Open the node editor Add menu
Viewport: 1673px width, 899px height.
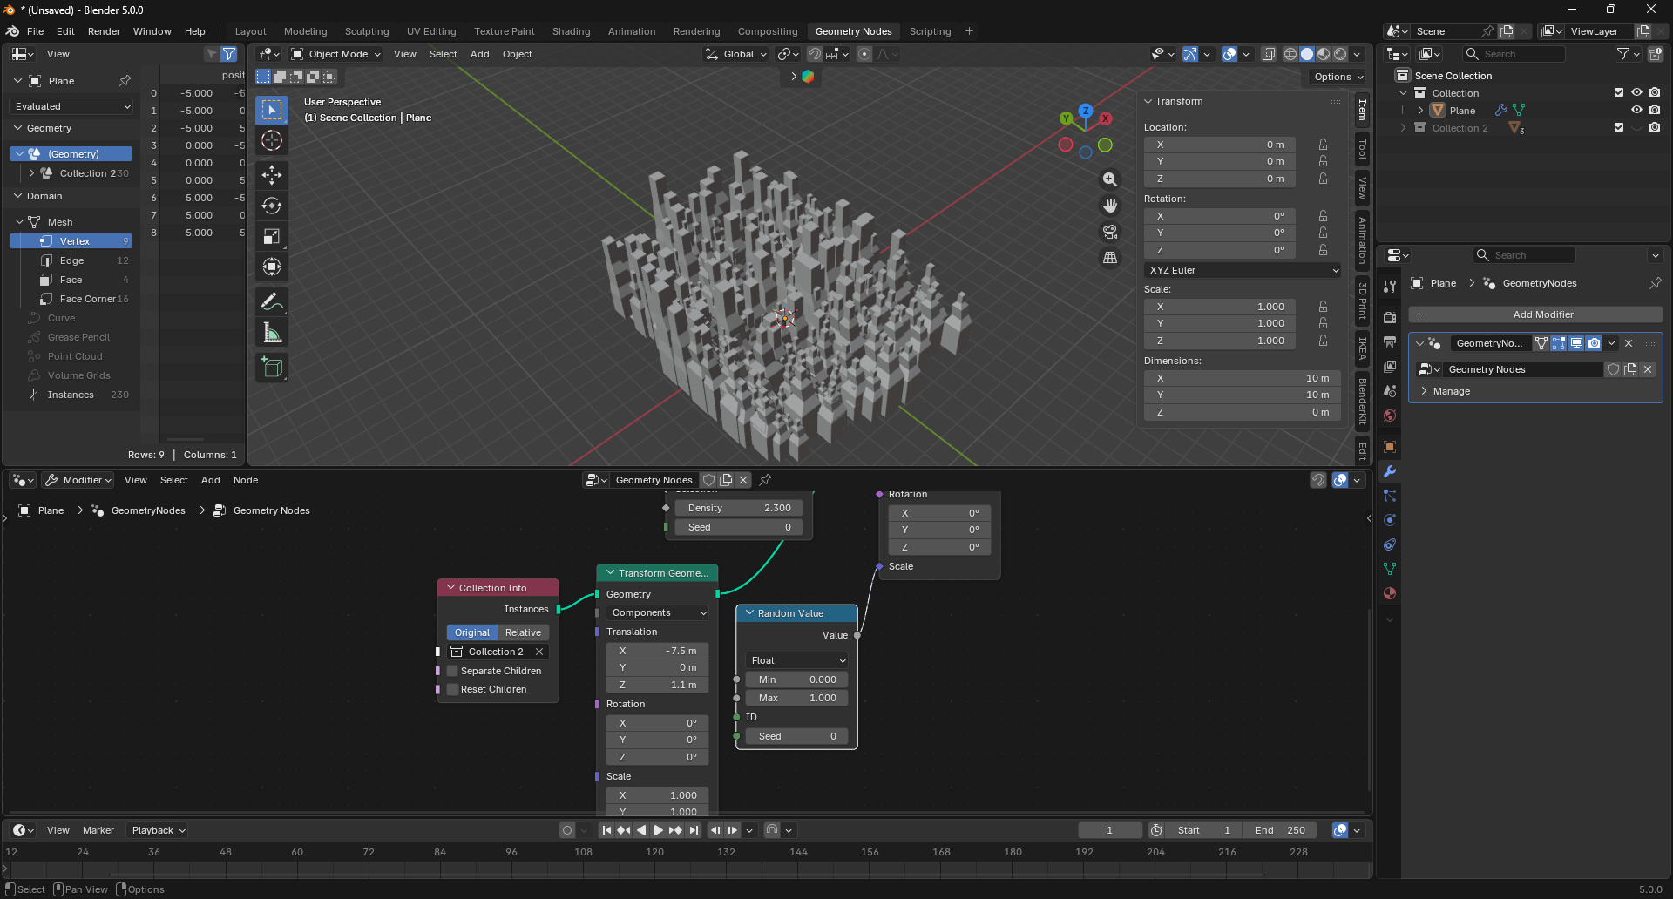point(211,480)
